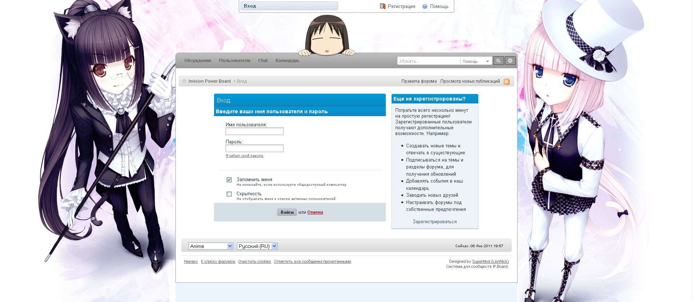The width and height of the screenshot is (693, 302).
Task: Click the "Регистрация" link
Action: tap(401, 7)
